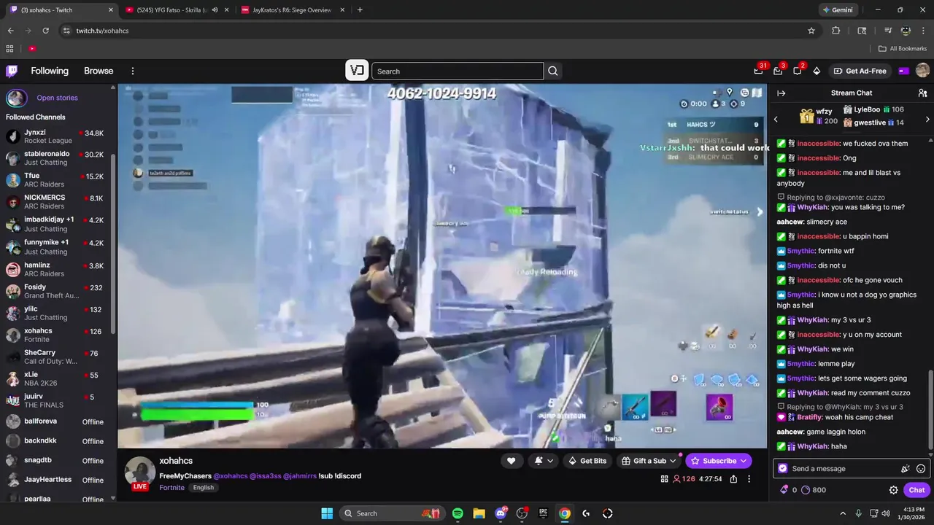Viewport: 934px width, 525px height.
Task: Show hidden system tray icons chevron
Action: pos(843,513)
